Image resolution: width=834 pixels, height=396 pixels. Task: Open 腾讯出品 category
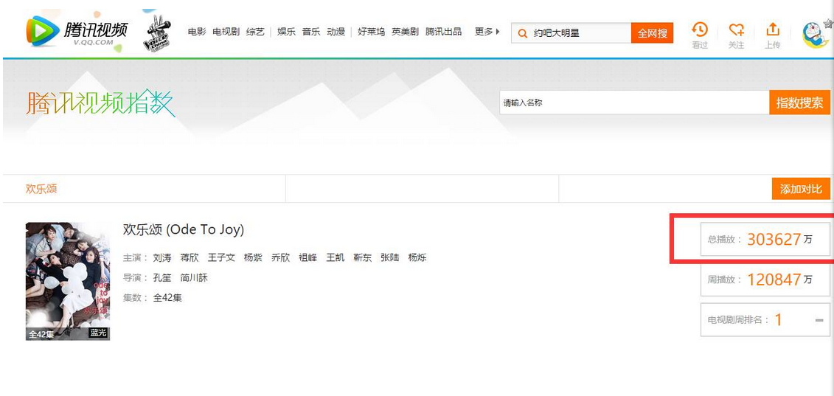pos(444,32)
